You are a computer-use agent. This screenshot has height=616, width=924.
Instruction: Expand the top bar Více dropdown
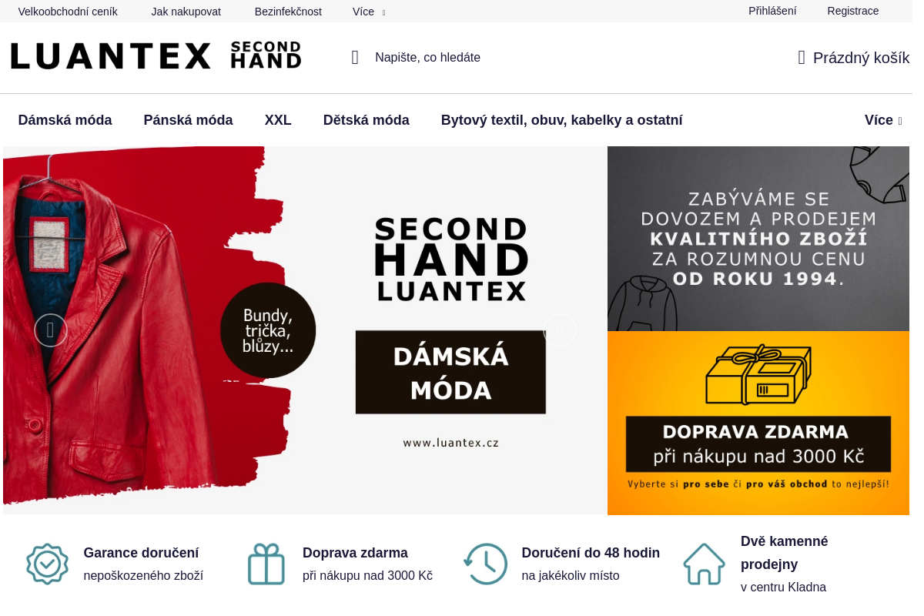pyautogui.click(x=369, y=12)
